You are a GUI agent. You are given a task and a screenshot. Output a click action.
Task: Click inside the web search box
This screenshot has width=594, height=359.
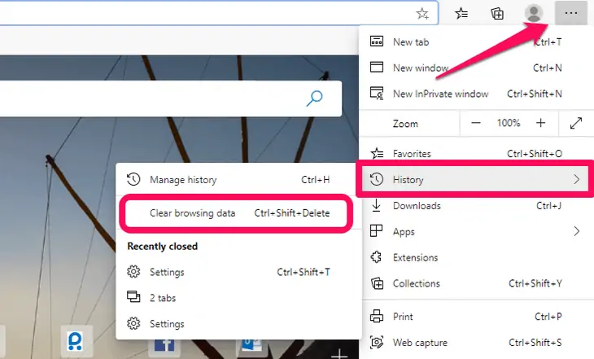[146, 99]
